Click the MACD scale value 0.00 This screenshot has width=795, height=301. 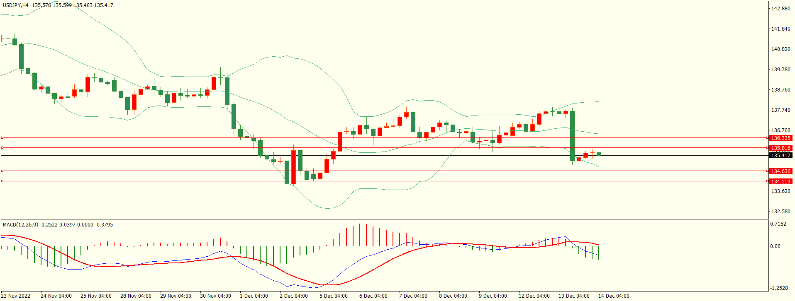click(x=775, y=246)
